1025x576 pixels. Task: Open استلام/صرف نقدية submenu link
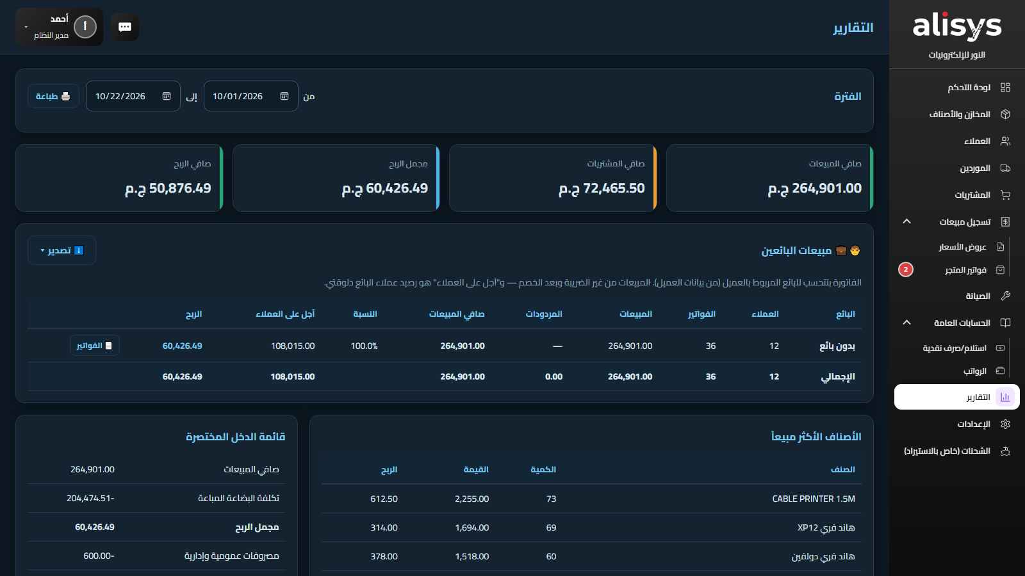pyautogui.click(x=955, y=348)
